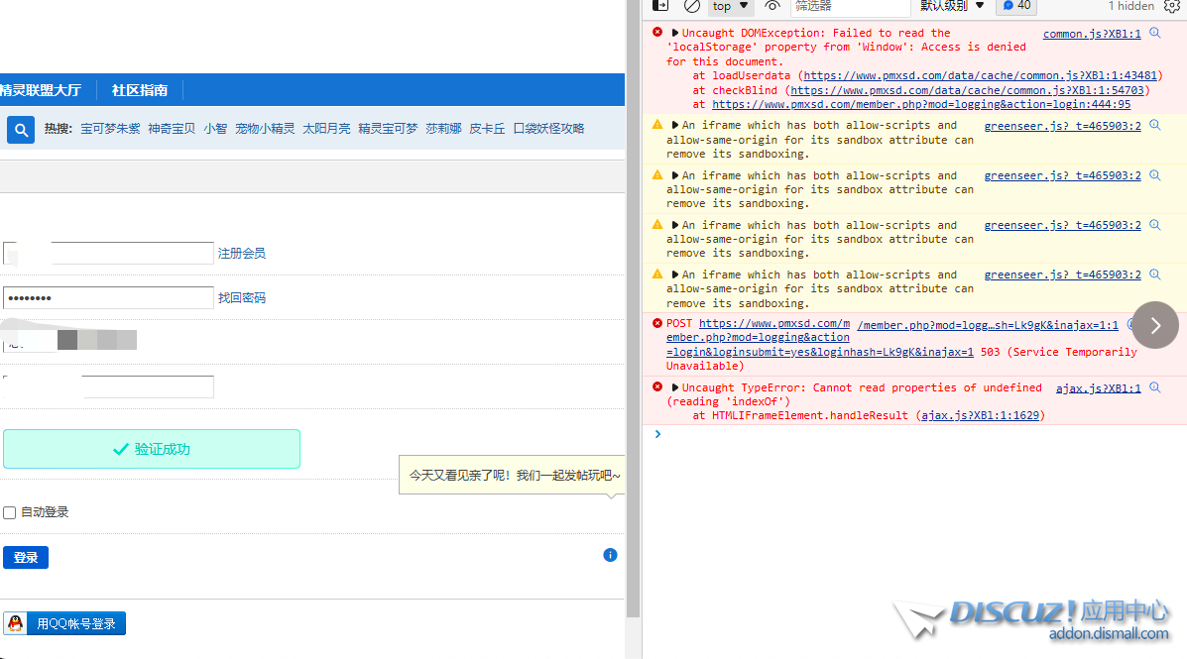The image size is (1187, 659).
Task: Click the 找回密码 link
Action: click(x=242, y=298)
